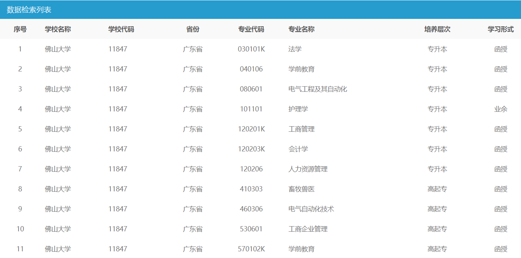Click 广东省 in the 工商企业管理 row
This screenshot has height=258, width=521.
tap(193, 229)
